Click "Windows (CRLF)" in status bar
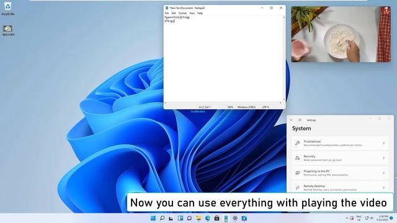 (246, 107)
